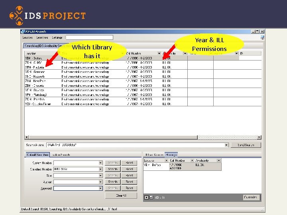Click the Z39.50 Search title bar icon
The height and width of the screenshot is (215, 287).
click(23, 31)
